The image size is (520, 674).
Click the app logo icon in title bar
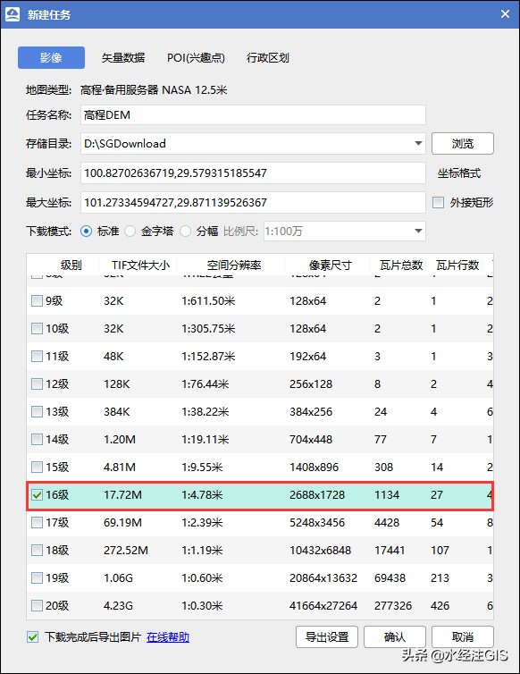[x=12, y=14]
